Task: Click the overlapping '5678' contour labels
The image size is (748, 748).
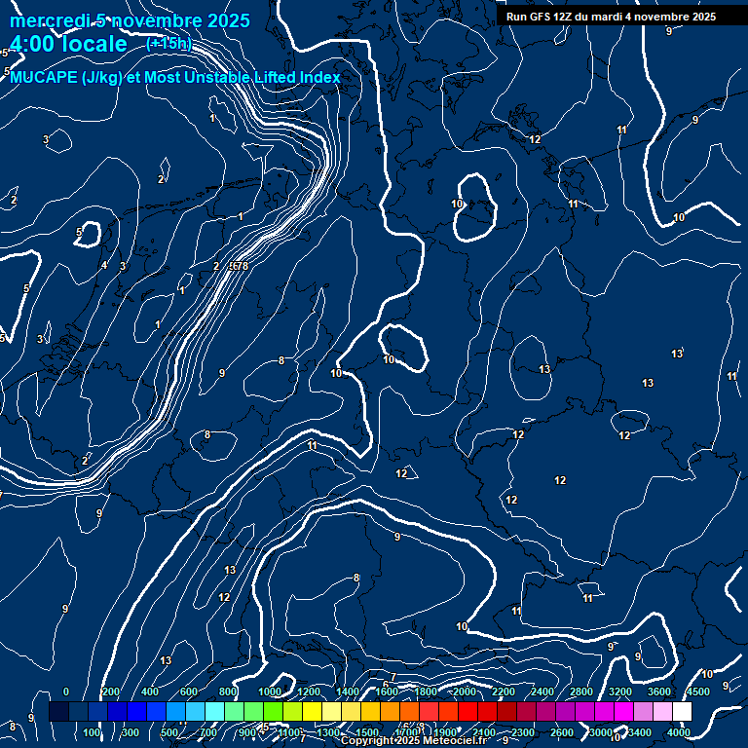Action: (x=239, y=266)
